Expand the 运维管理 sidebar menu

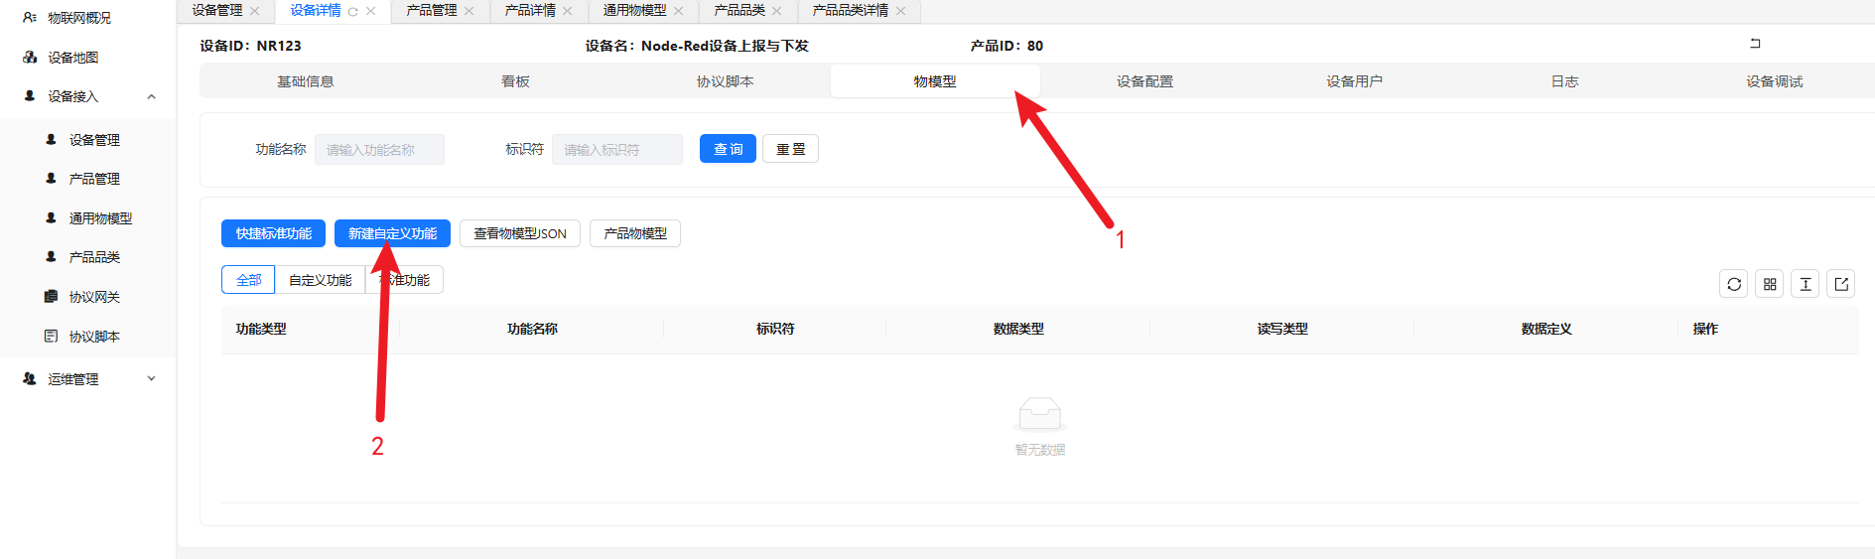tap(151, 378)
